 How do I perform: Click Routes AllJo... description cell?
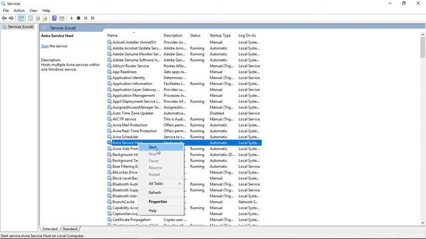click(175, 66)
